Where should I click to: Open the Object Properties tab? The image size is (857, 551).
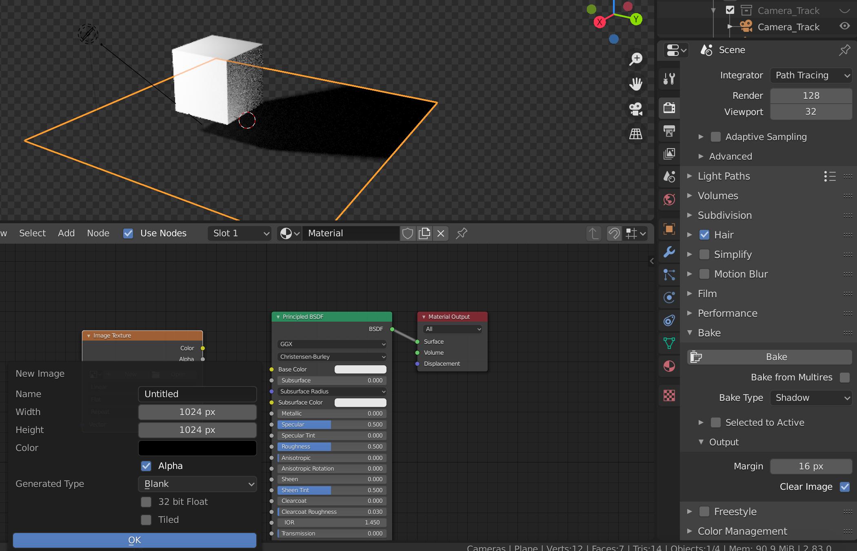coord(670,229)
